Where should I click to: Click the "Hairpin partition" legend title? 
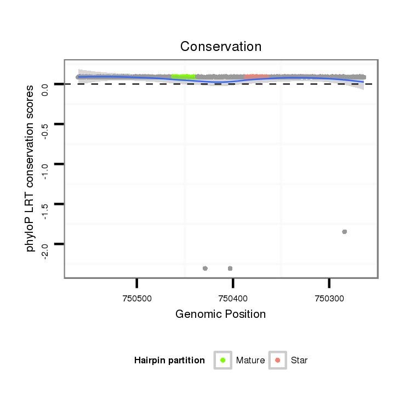point(169,361)
